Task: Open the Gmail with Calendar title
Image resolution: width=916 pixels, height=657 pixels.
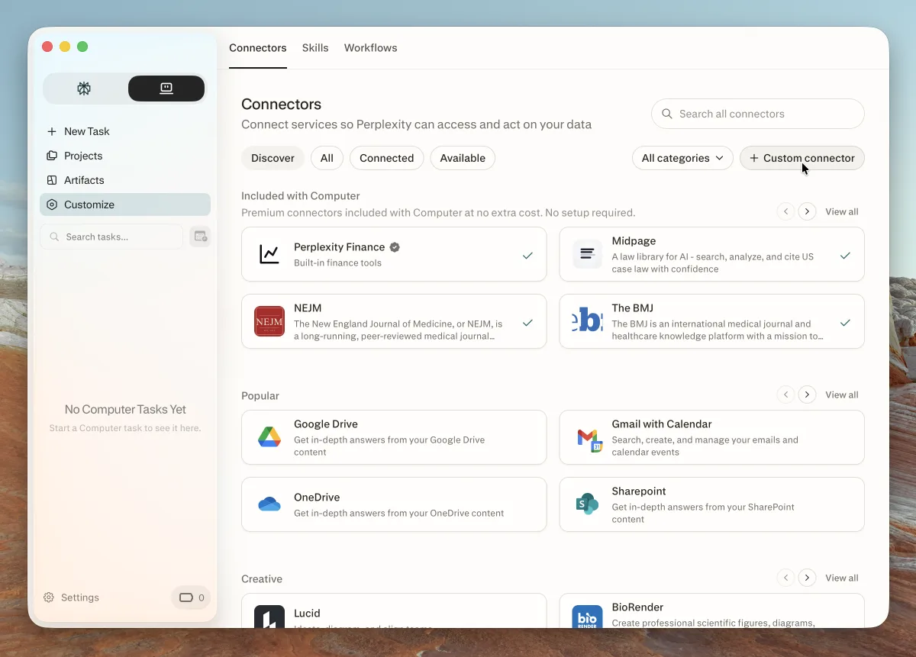Action: (x=662, y=424)
